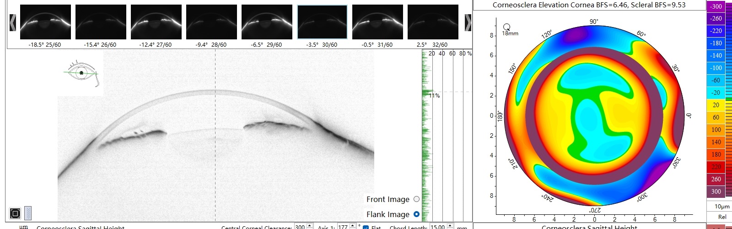Click the dotted grip icon beside the square icon
The height and width of the screenshot is (229, 732).
pos(27,213)
